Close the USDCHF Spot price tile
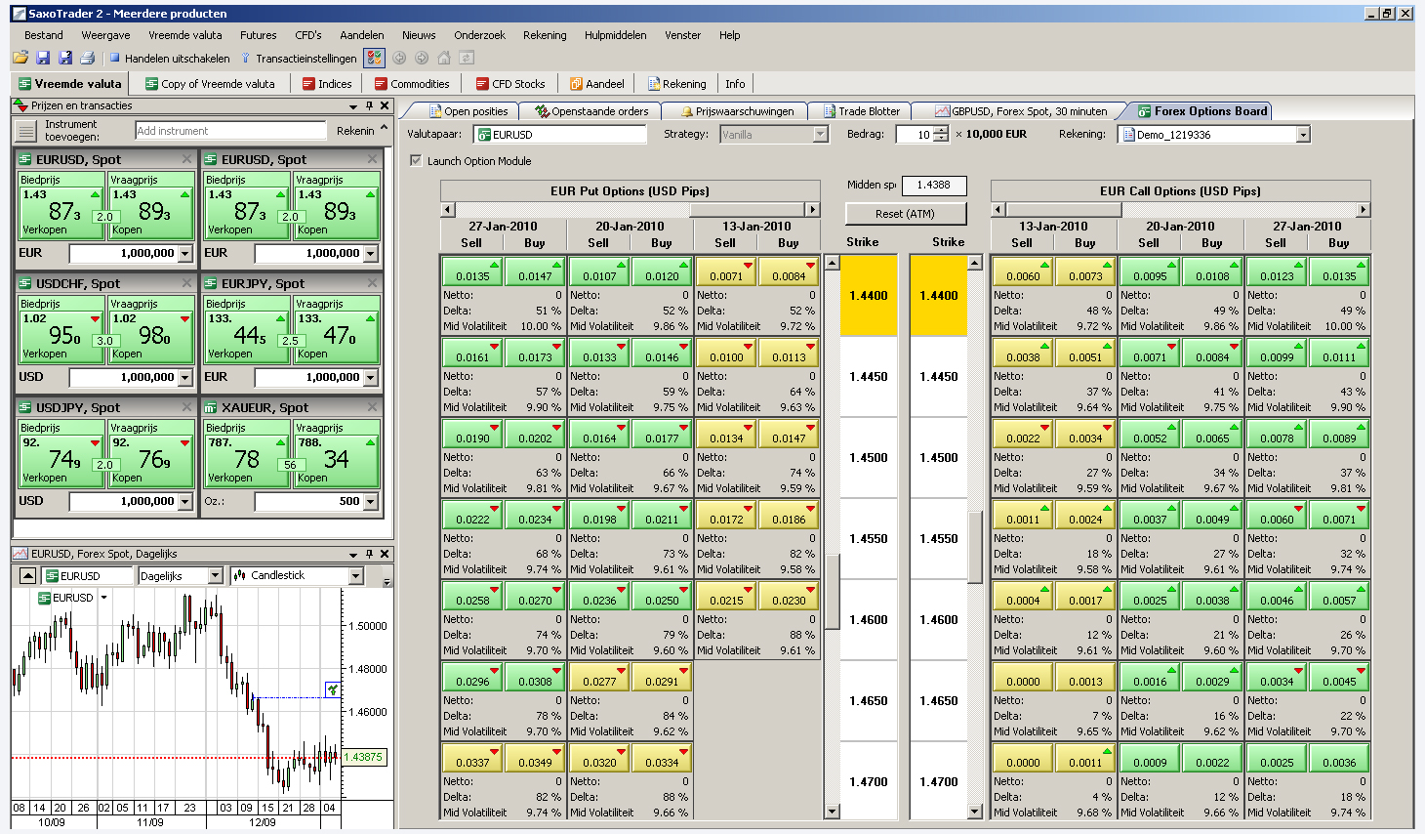Screen dimensions: 1425x834 [187, 283]
